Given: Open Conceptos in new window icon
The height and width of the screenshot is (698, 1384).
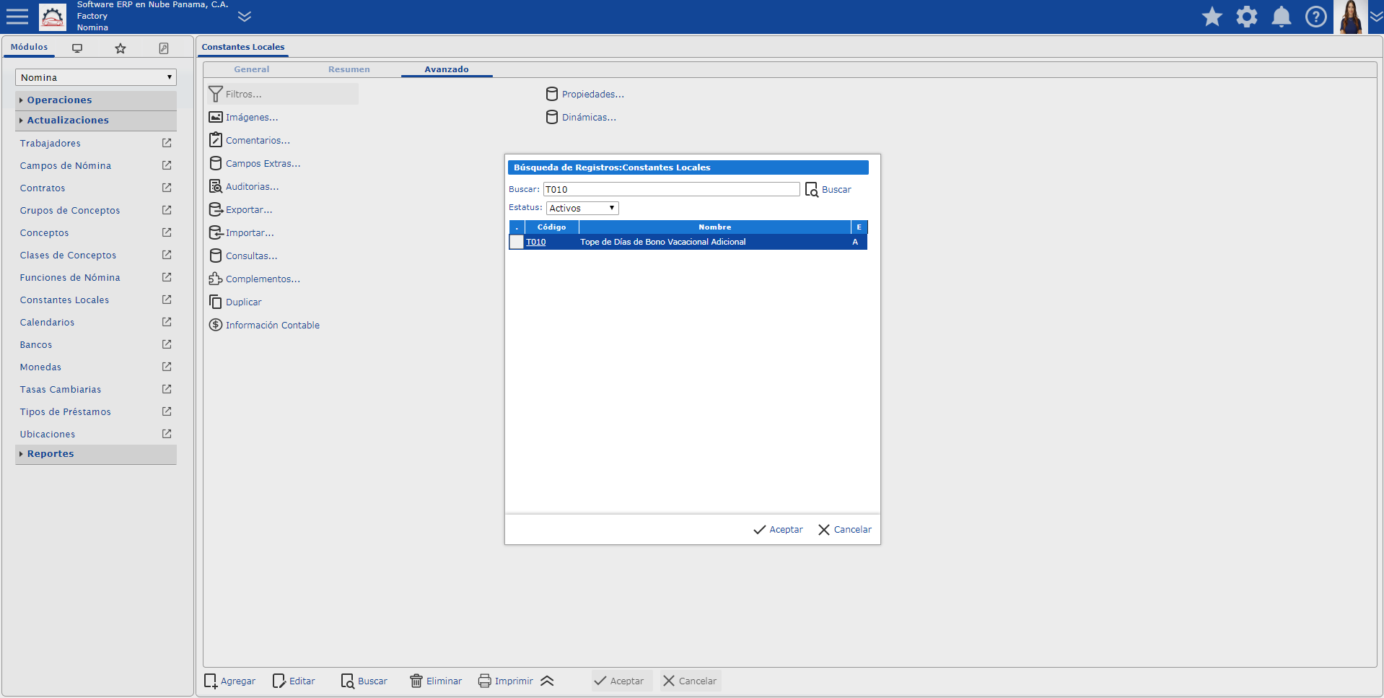Looking at the screenshot, I should coord(167,232).
